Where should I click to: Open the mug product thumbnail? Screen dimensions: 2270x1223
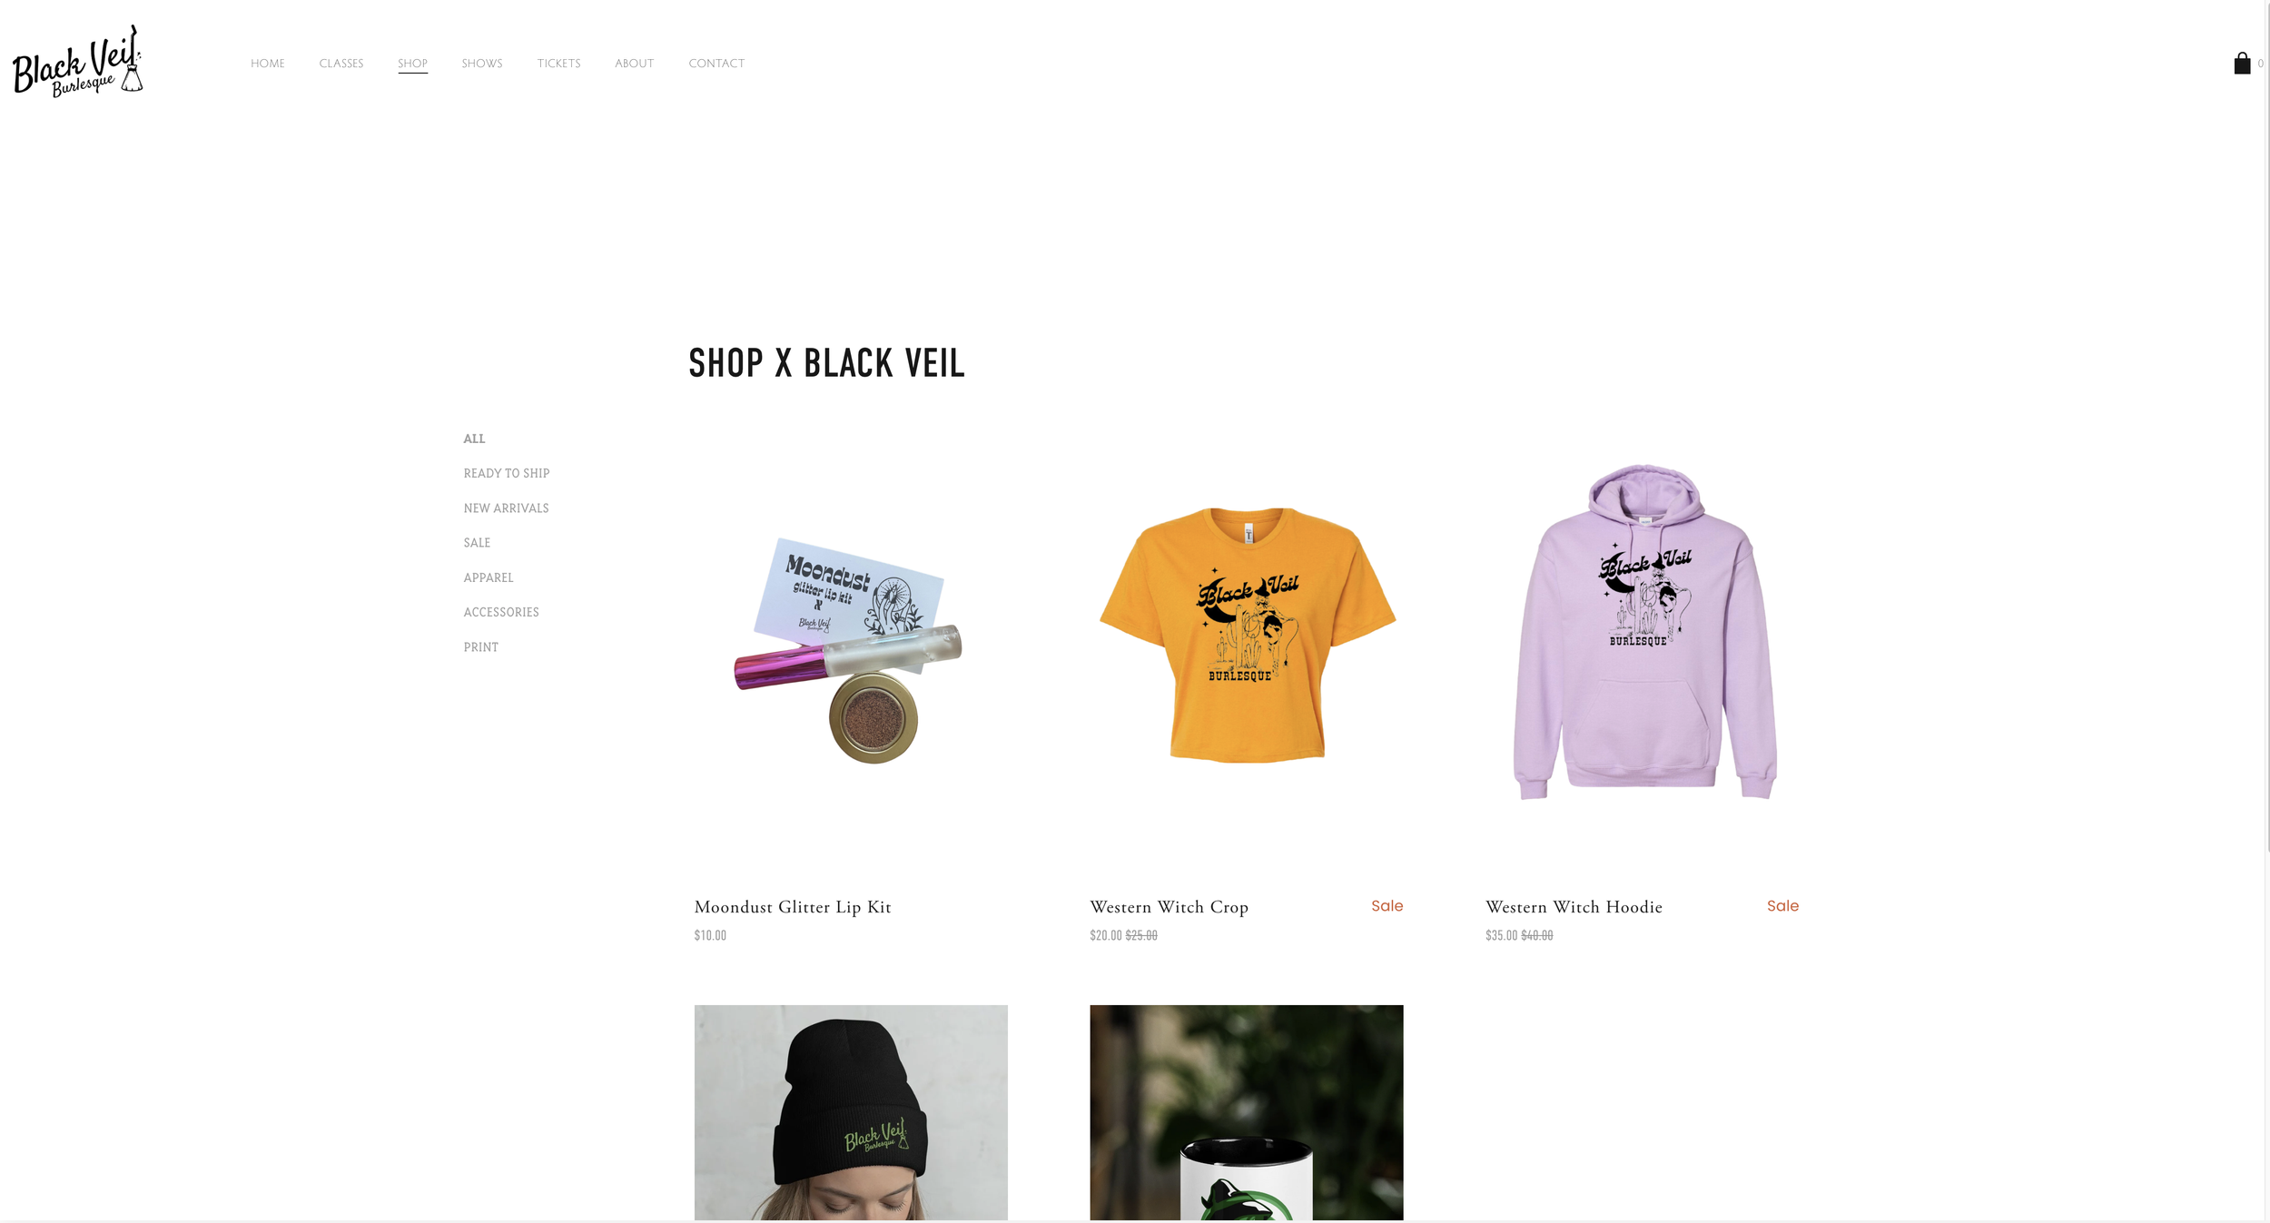point(1247,1112)
